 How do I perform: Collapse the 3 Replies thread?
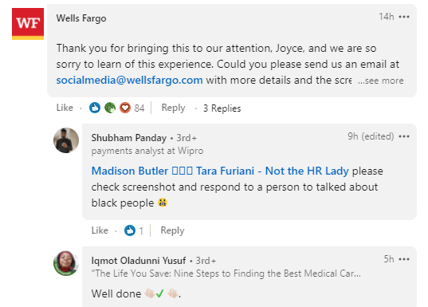click(x=222, y=108)
